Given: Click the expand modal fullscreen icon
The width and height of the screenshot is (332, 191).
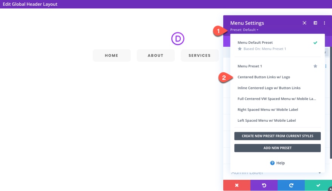Looking at the screenshot, I should (304, 23).
